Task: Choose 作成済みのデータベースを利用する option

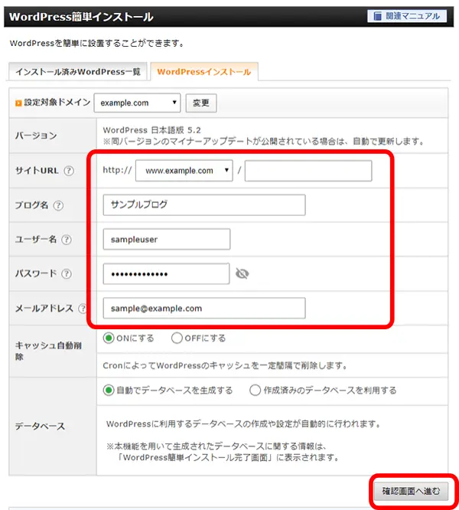Action: tap(256, 390)
